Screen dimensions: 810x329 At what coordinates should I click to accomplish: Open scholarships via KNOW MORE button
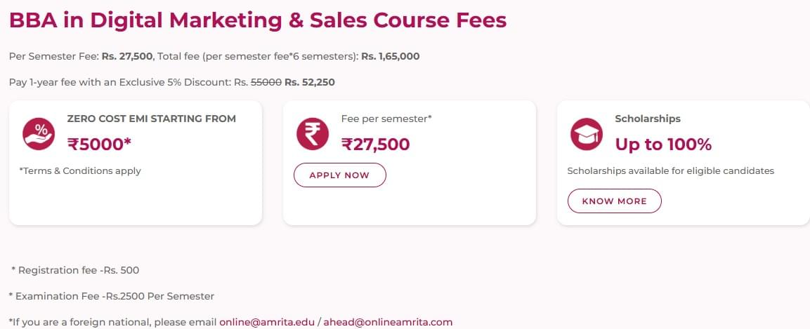tap(614, 201)
